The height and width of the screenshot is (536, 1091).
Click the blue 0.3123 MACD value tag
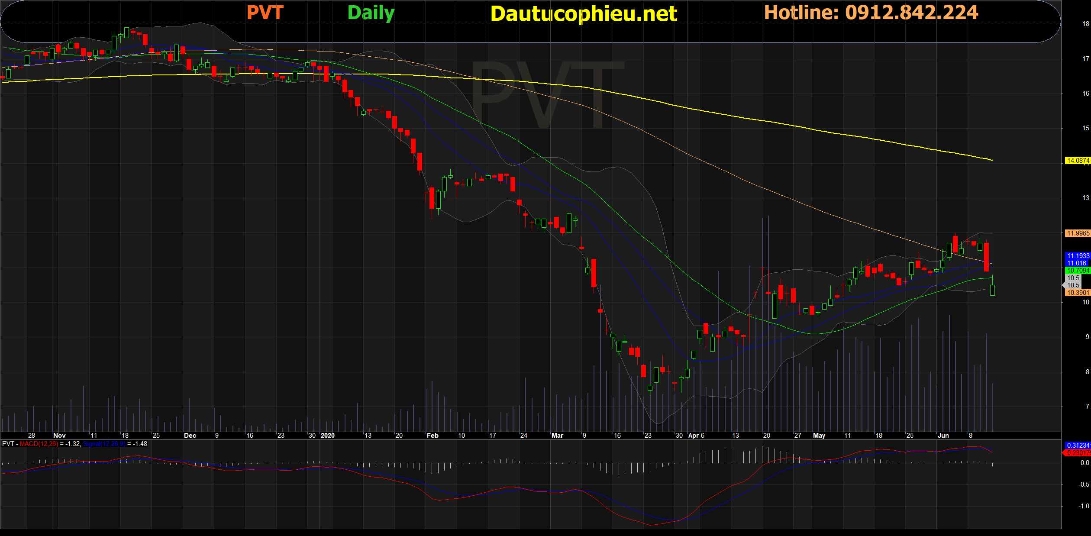click(x=1077, y=446)
